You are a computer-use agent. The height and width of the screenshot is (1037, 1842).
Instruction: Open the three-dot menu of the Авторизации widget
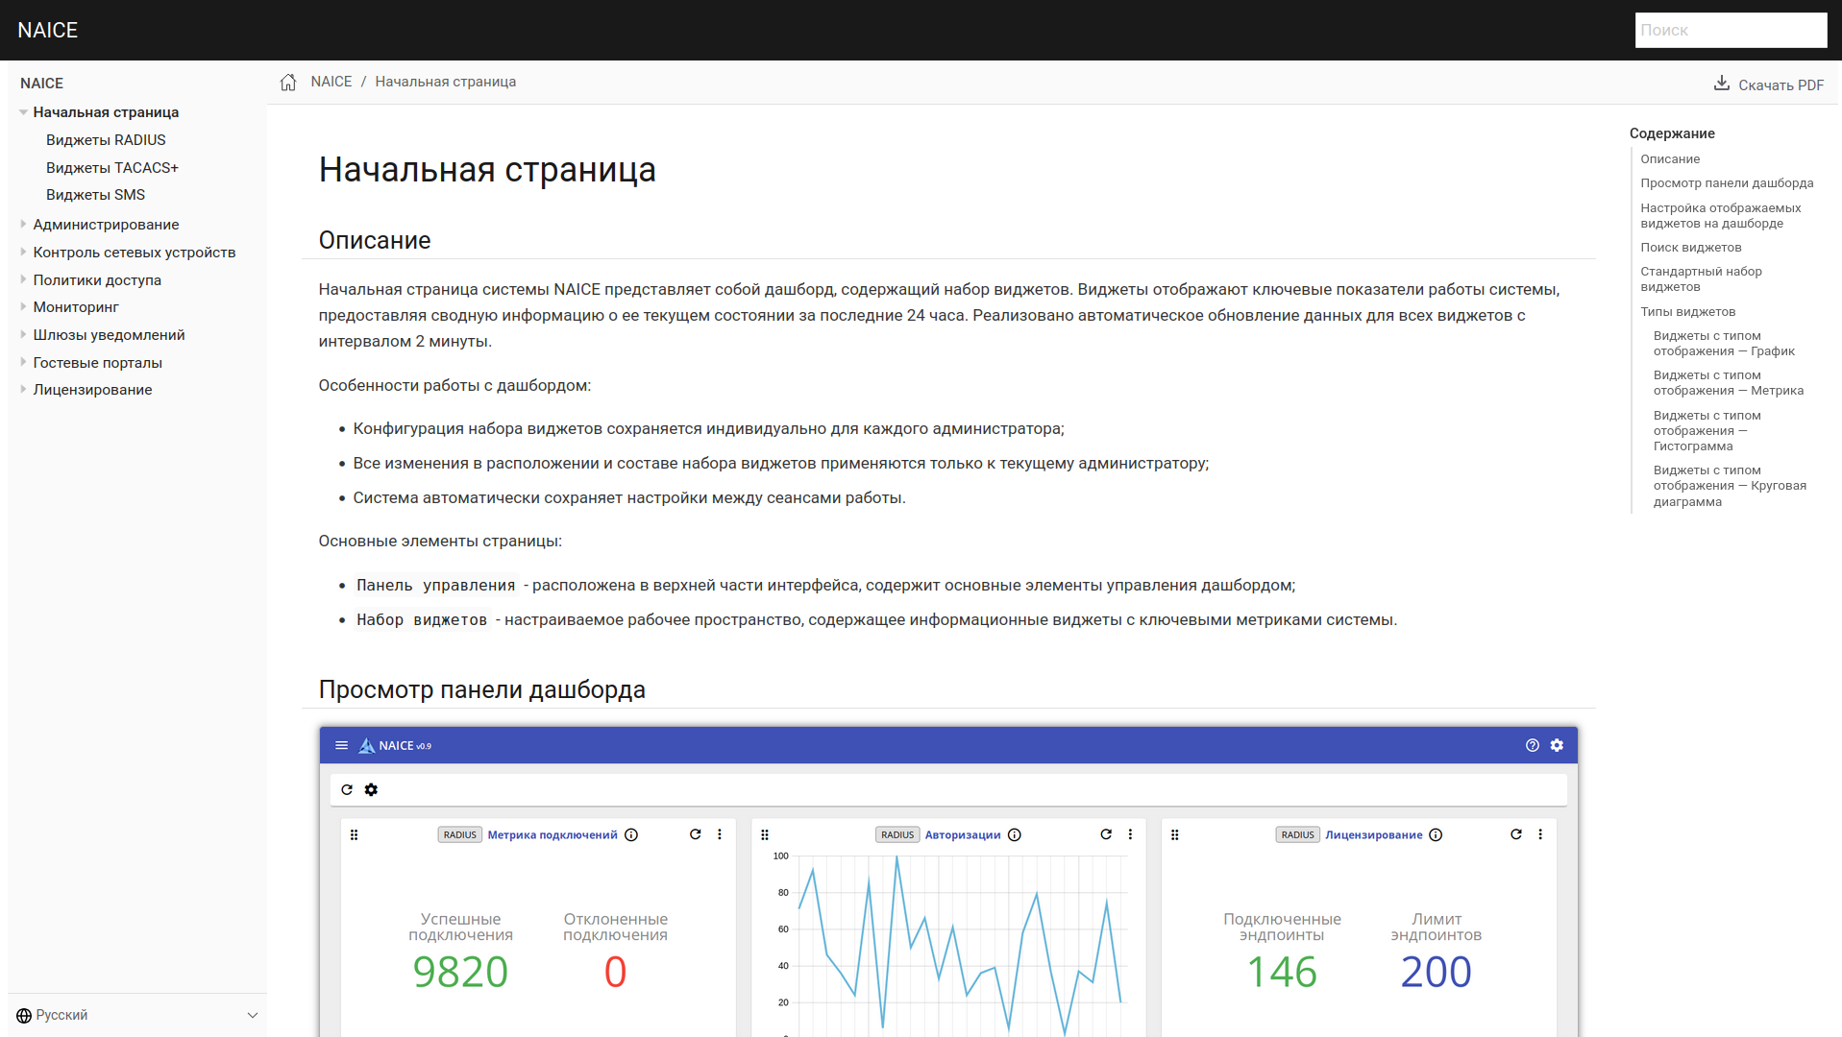(x=1130, y=834)
